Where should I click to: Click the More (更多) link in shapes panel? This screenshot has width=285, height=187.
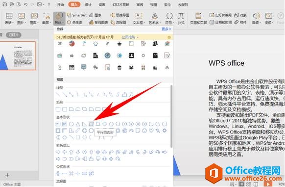point(166,29)
